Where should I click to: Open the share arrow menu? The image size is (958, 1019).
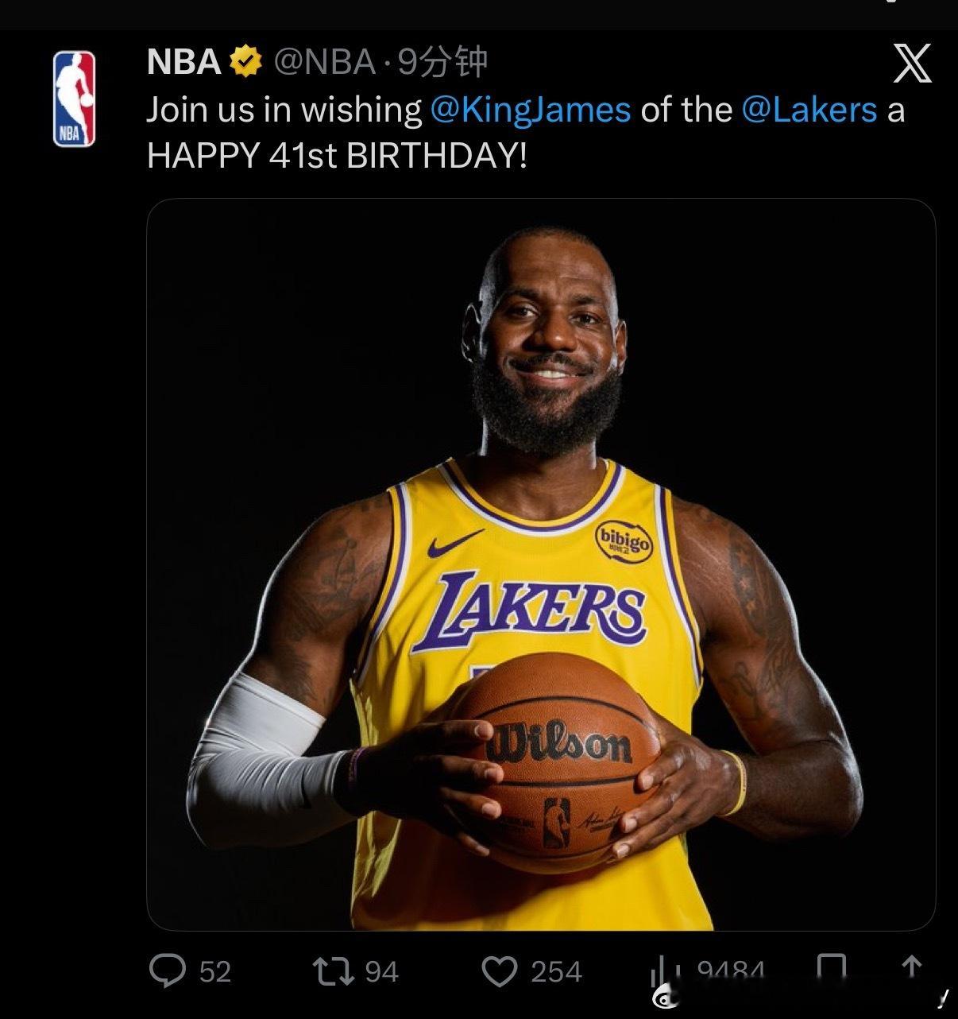coord(912,969)
